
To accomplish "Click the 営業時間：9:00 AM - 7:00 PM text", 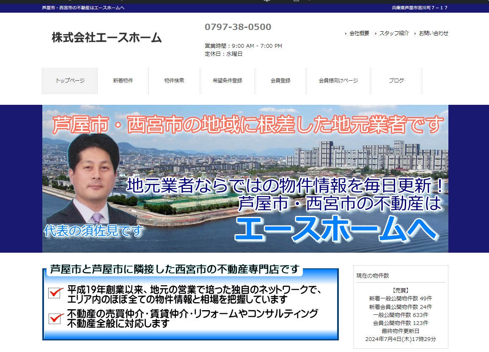I will tap(243, 46).
